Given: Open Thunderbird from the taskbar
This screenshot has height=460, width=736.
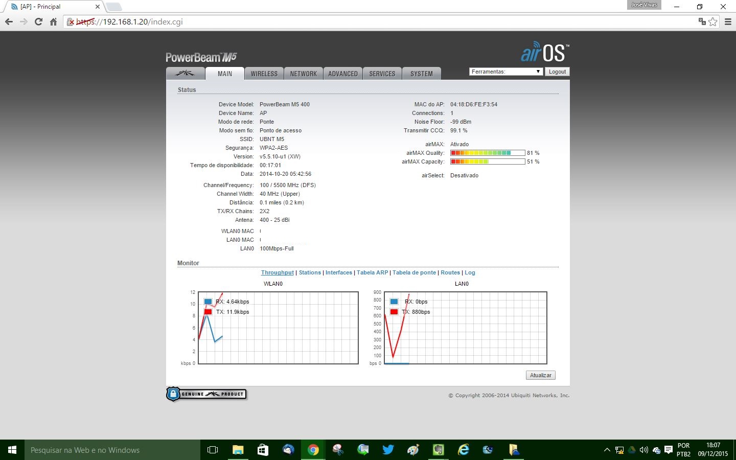Looking at the screenshot, I should [x=288, y=450].
